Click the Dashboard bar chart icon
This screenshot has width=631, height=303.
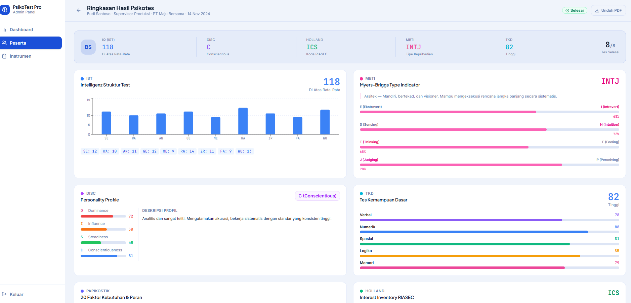click(4, 30)
